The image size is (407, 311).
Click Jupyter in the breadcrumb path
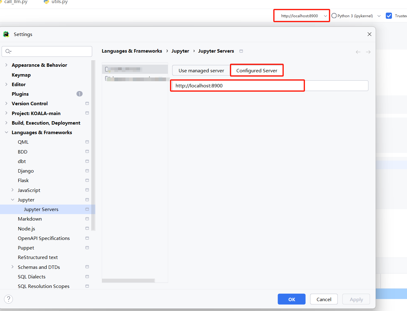[180, 51]
